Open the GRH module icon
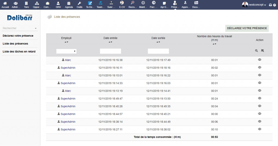Screen dimensions: 278x146 58,5
